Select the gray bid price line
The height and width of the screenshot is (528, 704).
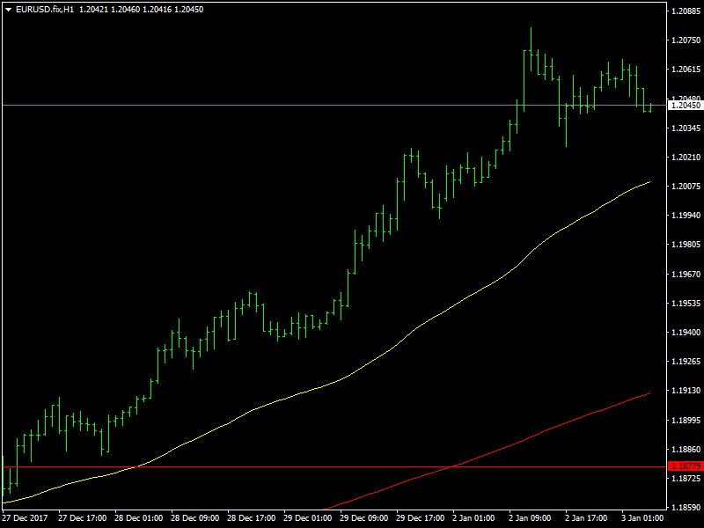click(334, 106)
